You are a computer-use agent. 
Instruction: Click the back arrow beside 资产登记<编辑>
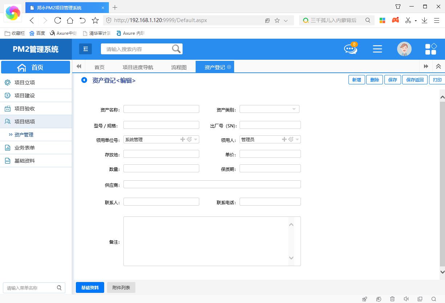pyautogui.click(x=84, y=80)
